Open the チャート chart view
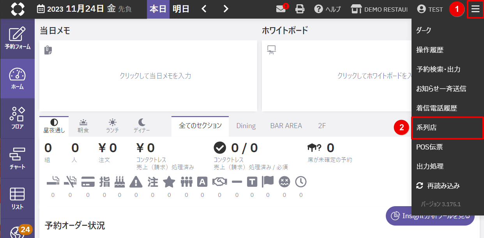This screenshot has height=238, width=484. click(x=18, y=158)
